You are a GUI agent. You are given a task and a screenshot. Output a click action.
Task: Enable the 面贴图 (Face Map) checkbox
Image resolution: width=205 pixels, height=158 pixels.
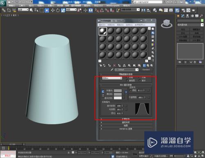[x=128, y=81]
